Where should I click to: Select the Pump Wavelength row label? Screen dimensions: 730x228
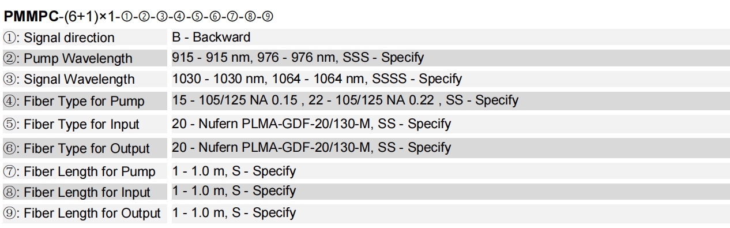pos(68,59)
